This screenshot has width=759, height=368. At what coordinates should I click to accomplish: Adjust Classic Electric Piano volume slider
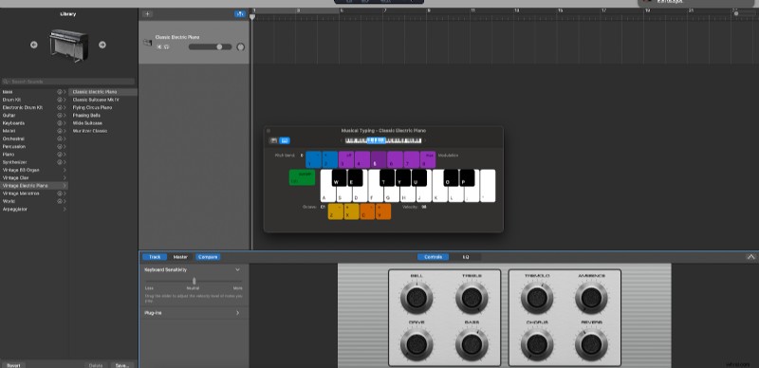click(x=210, y=47)
